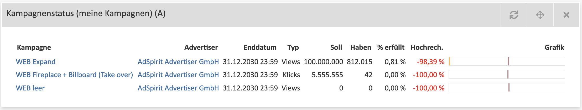The height and width of the screenshot is (110, 582).
Task: Click the Hochrech. column header
Action: coord(427,47)
